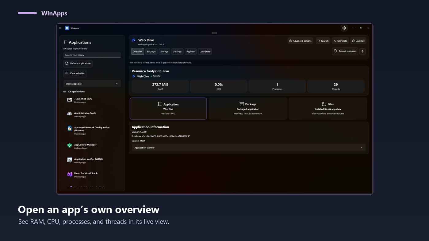Click the Web Dive app icon in header
The height and width of the screenshot is (241, 429).
pyautogui.click(x=134, y=40)
